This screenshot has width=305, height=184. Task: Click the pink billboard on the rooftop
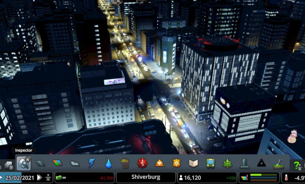click(114, 81)
